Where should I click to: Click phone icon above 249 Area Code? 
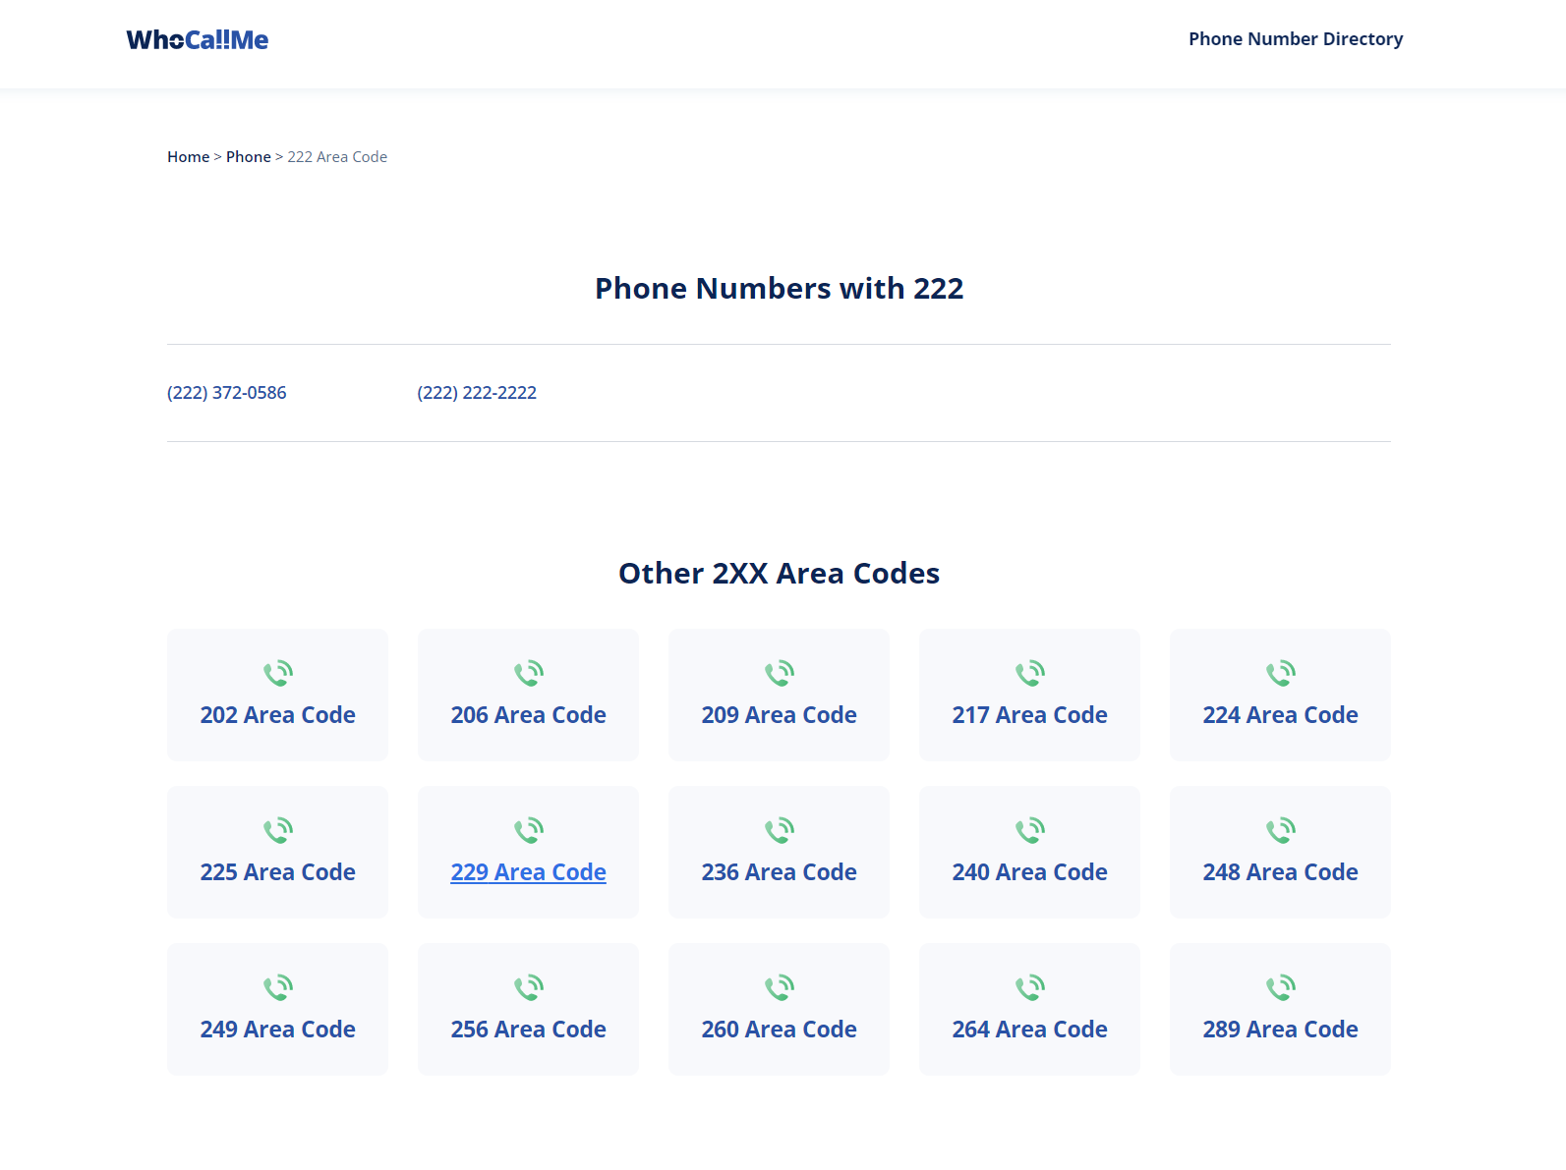[x=278, y=987]
